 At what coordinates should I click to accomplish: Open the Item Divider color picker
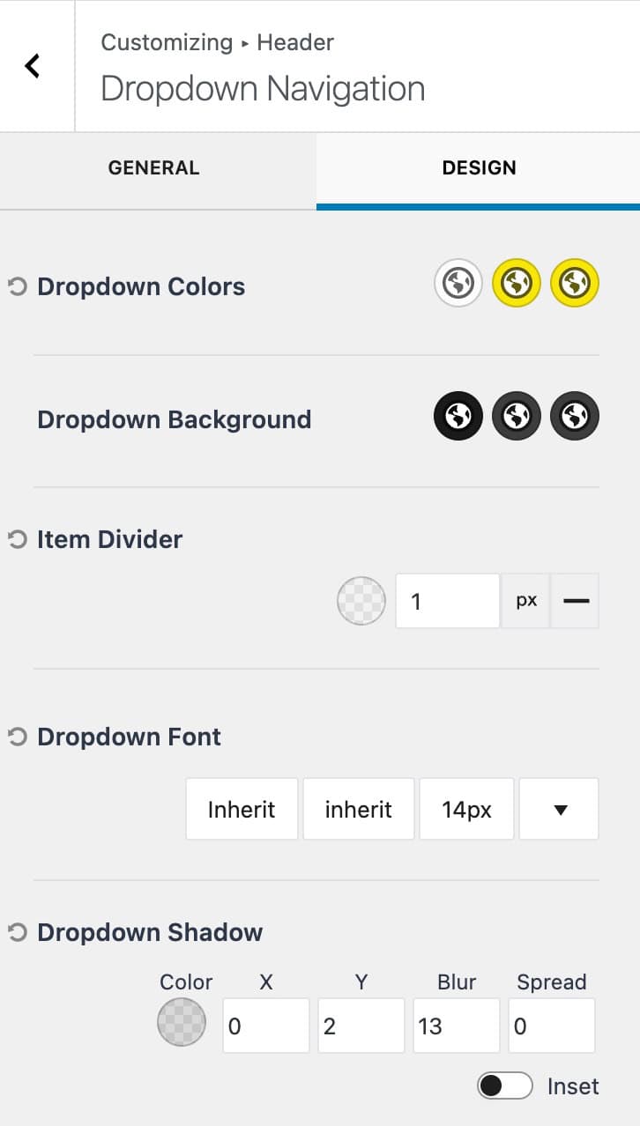361,600
